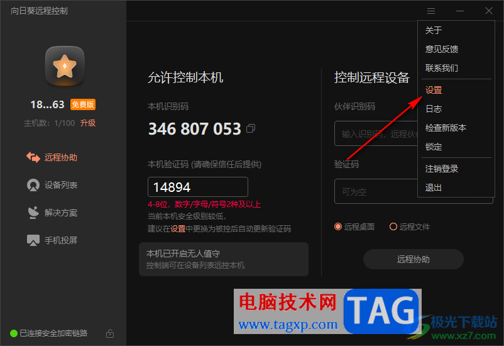Viewport: 504px width, 346px height.
Task: Go to 解决方案 sidebar tab
Action: click(x=52, y=213)
